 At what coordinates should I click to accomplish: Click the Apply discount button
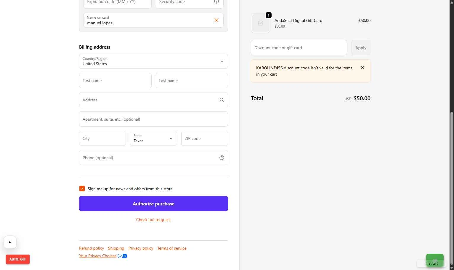[361, 48]
